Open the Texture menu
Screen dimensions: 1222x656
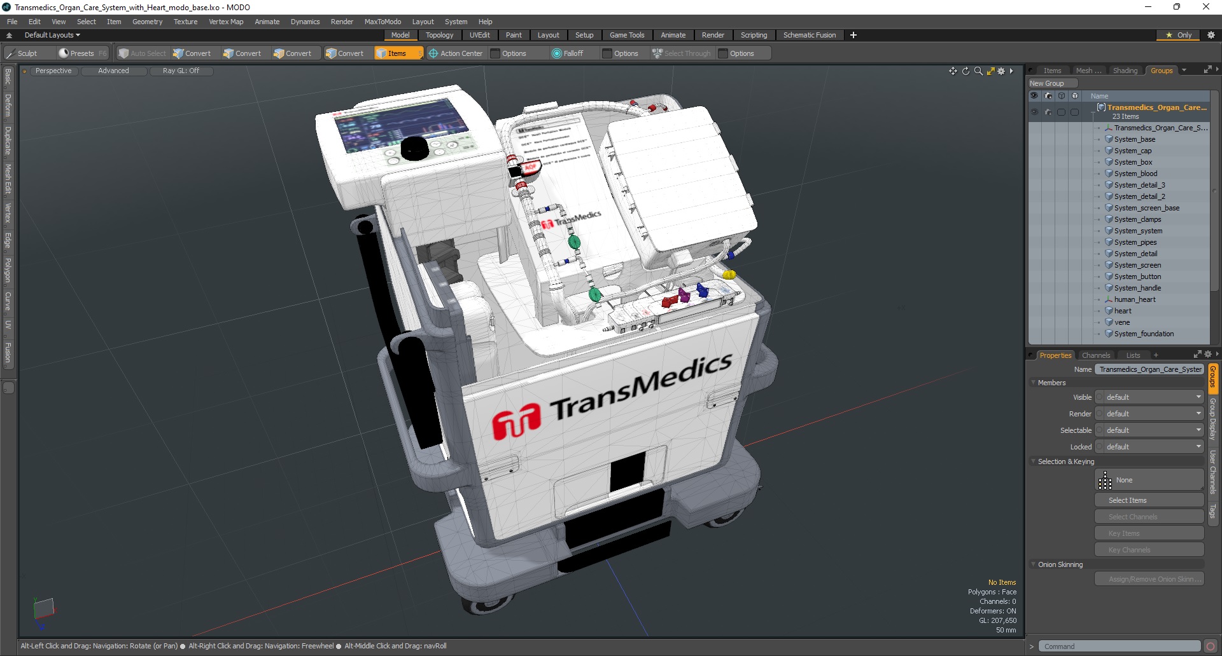185,22
